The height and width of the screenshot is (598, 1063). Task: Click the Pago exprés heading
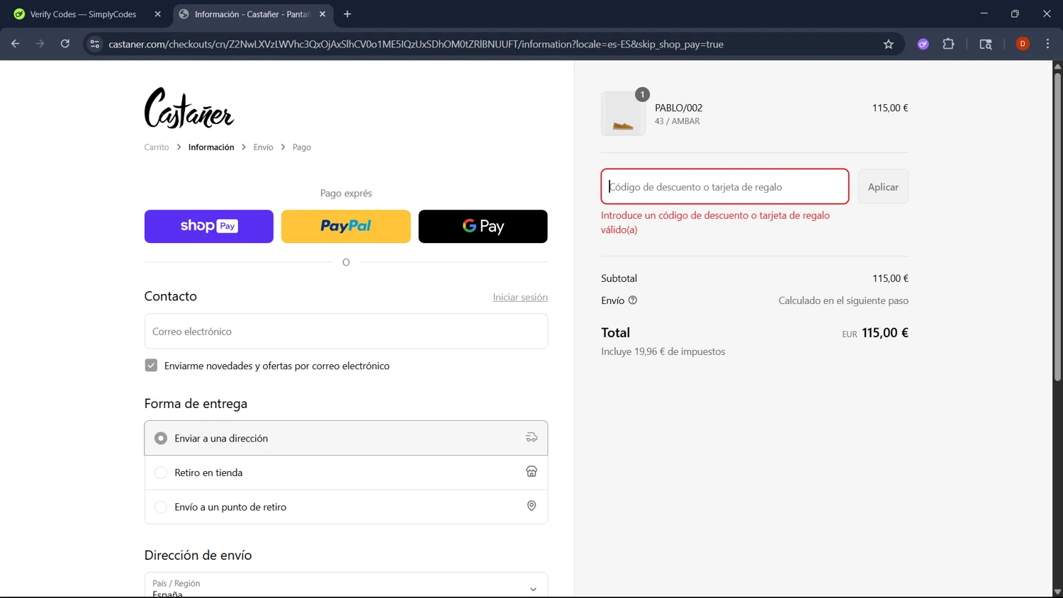click(x=346, y=193)
